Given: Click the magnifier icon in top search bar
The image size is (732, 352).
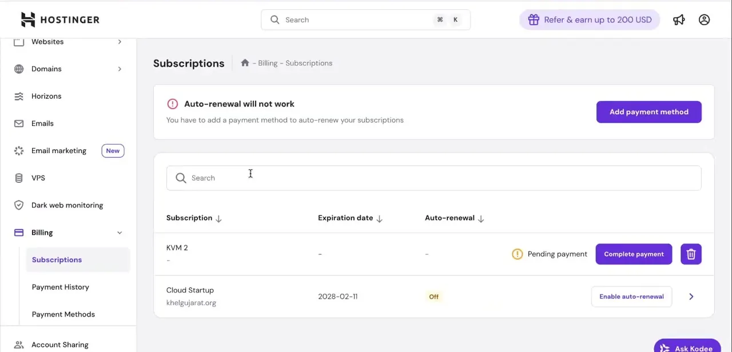Looking at the screenshot, I should pos(274,20).
